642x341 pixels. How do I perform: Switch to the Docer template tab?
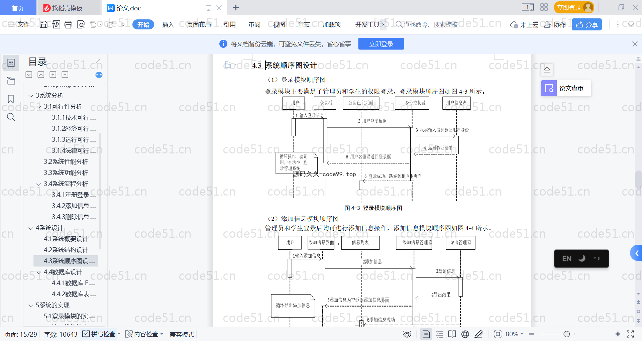[x=68, y=8]
